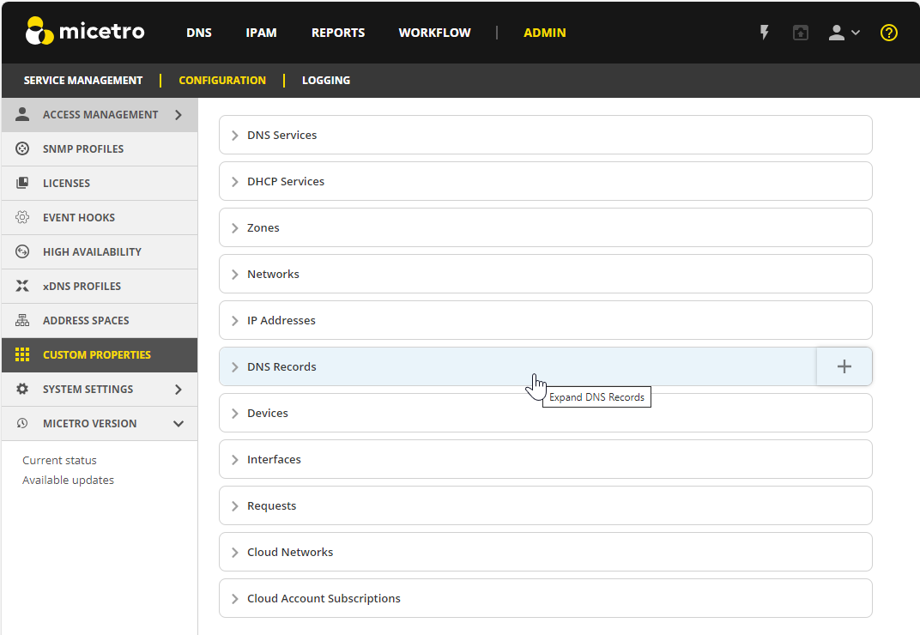920x635 pixels.
Task: Click the SNMP Profiles sidebar icon
Action: 23,148
